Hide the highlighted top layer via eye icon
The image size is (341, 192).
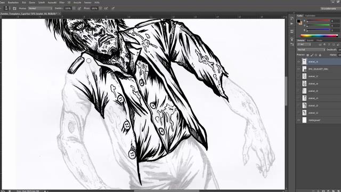pyautogui.click(x=298, y=62)
